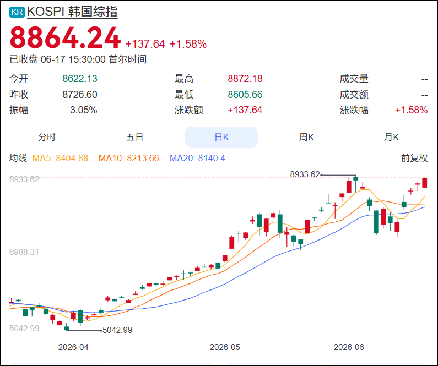The width and height of the screenshot is (438, 366).
Task: Click the green candlestick at the 5042.99 low
Action: point(67,328)
